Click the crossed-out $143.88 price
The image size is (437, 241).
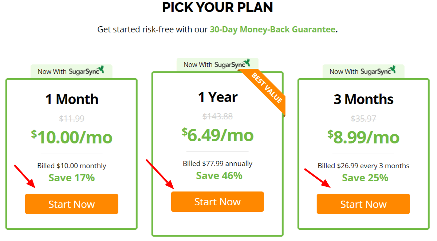218,116
